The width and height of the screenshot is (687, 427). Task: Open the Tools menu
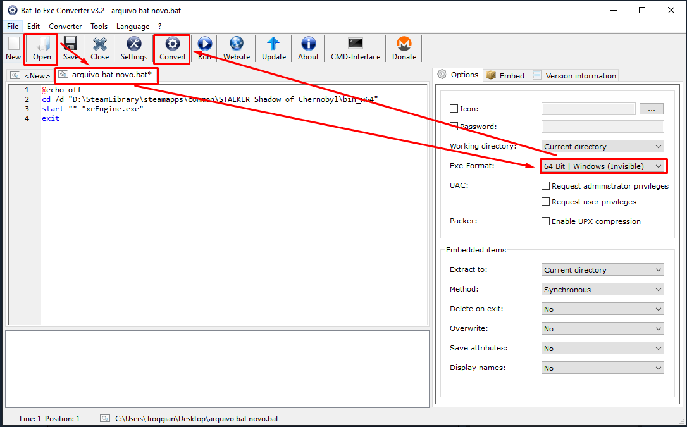99,27
